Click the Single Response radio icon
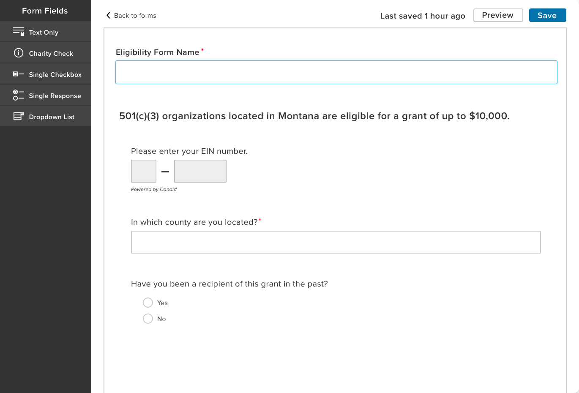 19,95
